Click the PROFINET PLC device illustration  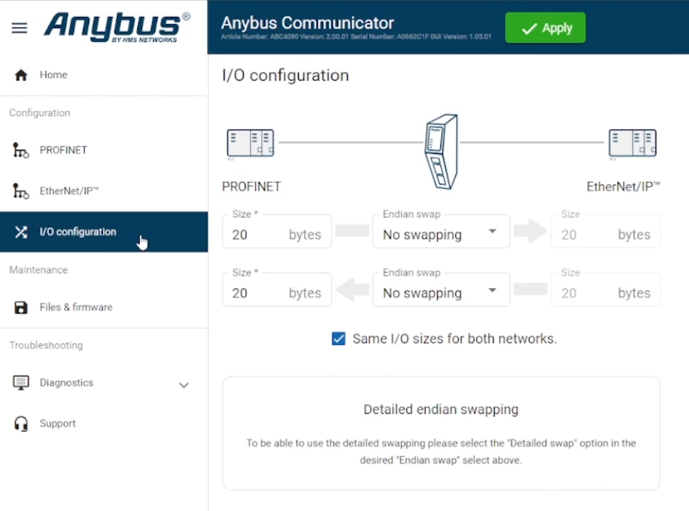tap(251, 143)
